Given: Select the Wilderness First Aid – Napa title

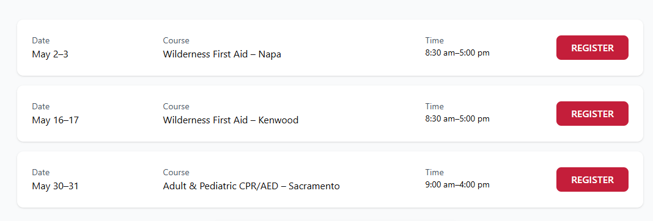Looking at the screenshot, I should [222, 54].
